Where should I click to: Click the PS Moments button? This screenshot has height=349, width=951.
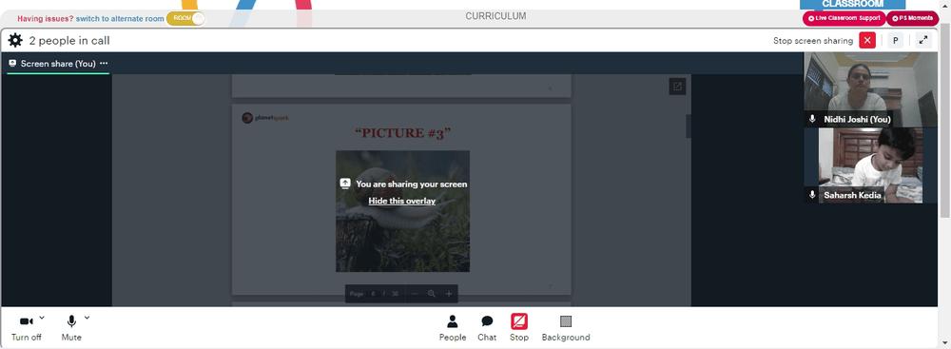click(x=912, y=18)
